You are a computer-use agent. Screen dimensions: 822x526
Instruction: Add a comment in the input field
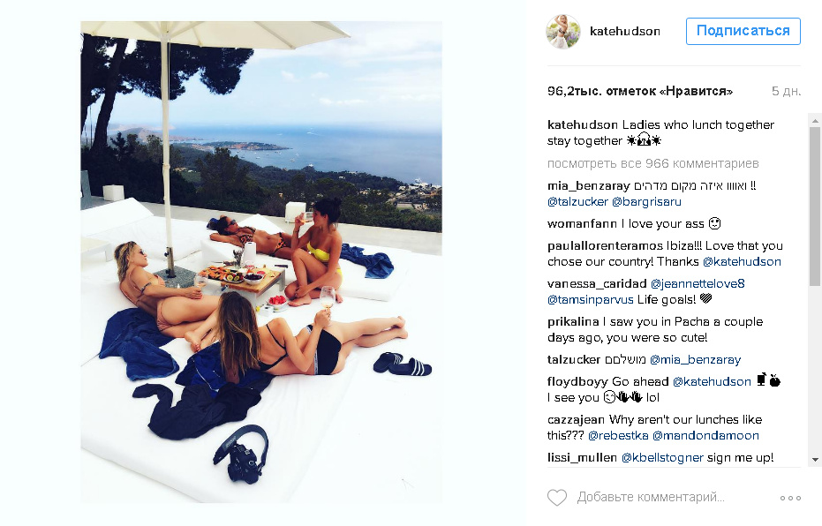(x=650, y=497)
